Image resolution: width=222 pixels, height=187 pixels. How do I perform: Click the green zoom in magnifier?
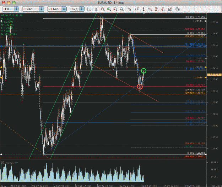(109, 9)
